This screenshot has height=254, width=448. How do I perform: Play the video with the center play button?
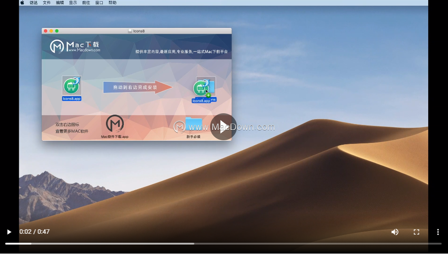point(224,127)
